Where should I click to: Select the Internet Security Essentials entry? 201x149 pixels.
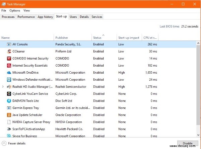point(30,66)
